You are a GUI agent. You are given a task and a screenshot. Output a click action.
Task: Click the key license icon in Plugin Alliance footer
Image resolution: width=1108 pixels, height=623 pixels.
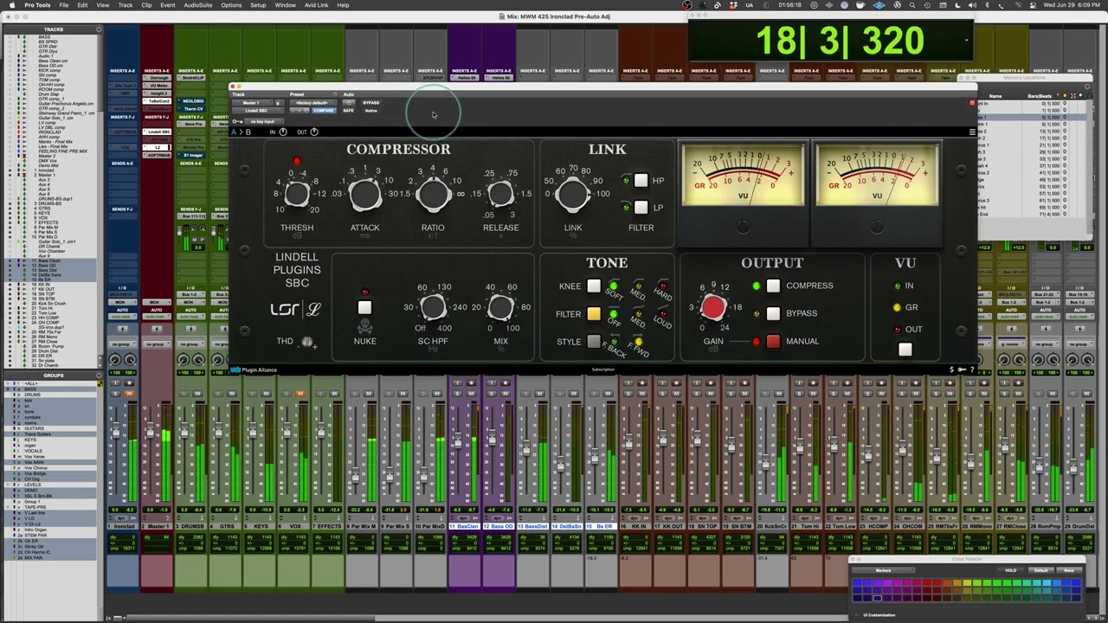click(962, 369)
